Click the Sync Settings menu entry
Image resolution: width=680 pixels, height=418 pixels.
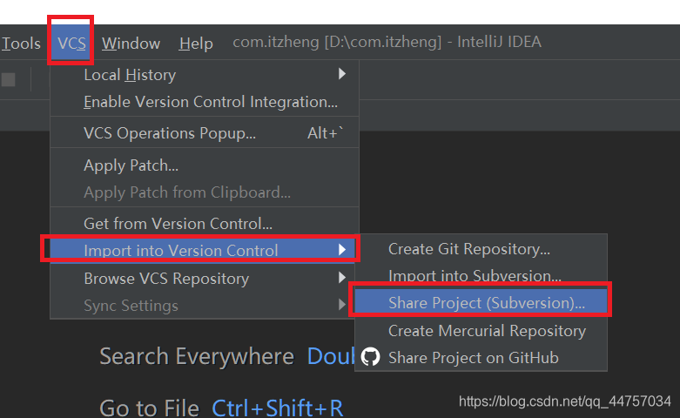tap(131, 306)
